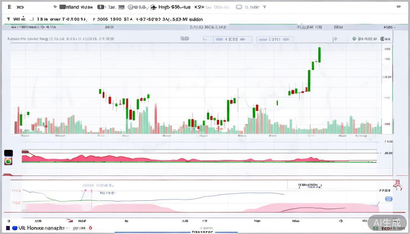Viewport: 410px width, 234px height.
Task: Enable the rounded toggle in the top toolbar
Action: point(239,7)
